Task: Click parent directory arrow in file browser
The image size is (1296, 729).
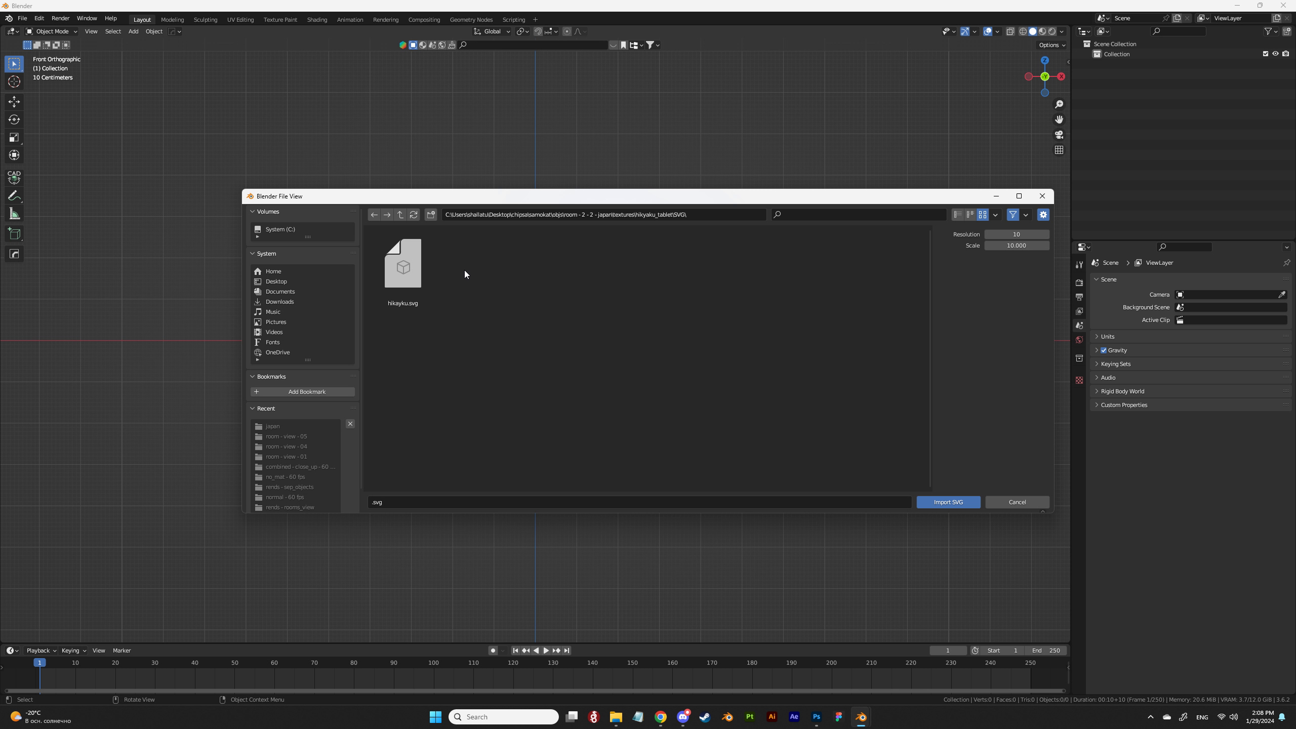Action: click(x=400, y=215)
